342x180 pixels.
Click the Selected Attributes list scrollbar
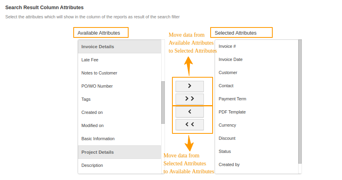pyautogui.click(x=300, y=102)
